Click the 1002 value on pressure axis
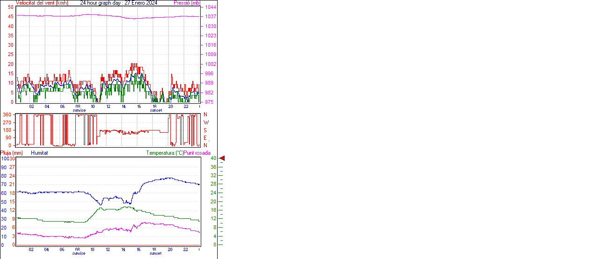The width and height of the screenshot is (599, 259). pos(210,64)
